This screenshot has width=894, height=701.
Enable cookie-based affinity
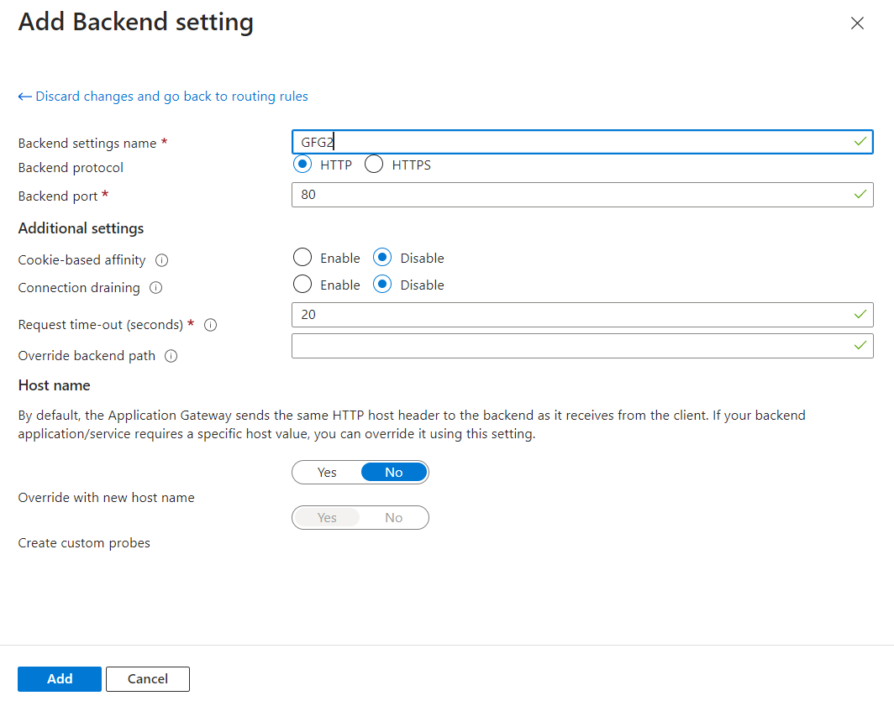302,258
